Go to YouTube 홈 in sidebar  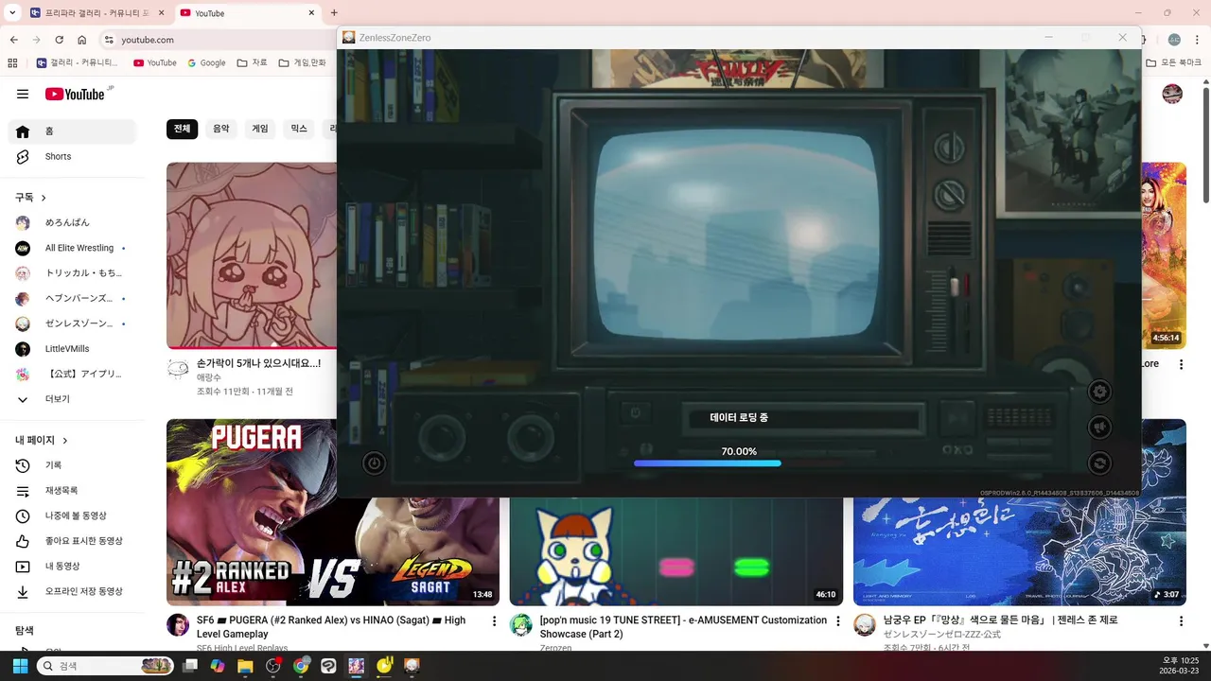72,131
